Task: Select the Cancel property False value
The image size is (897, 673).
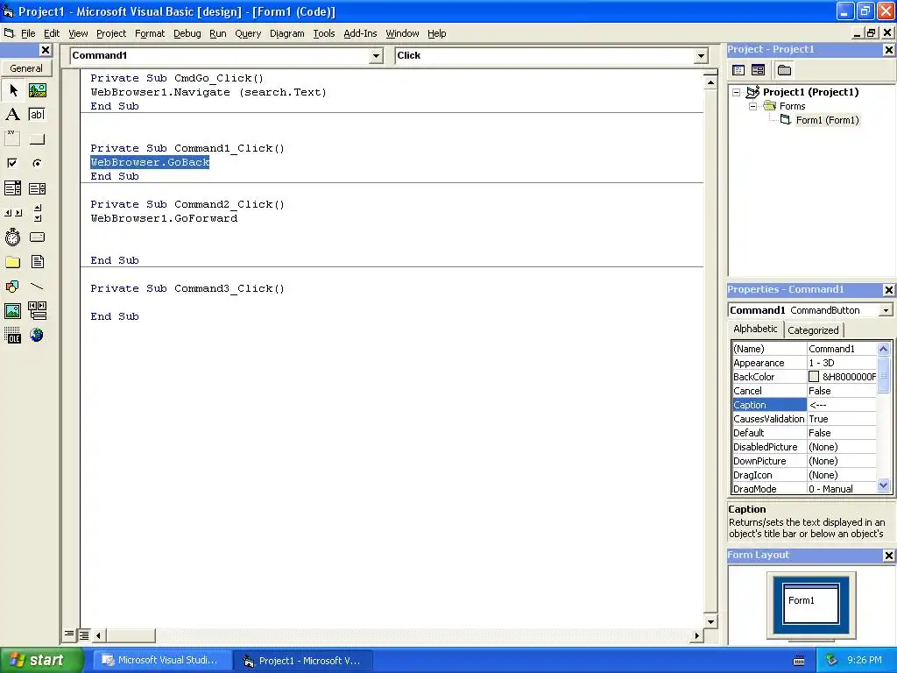Action: (x=842, y=391)
